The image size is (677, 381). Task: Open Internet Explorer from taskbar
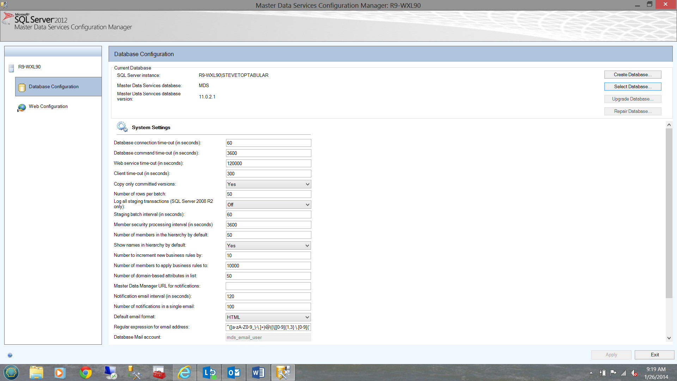[x=184, y=373]
